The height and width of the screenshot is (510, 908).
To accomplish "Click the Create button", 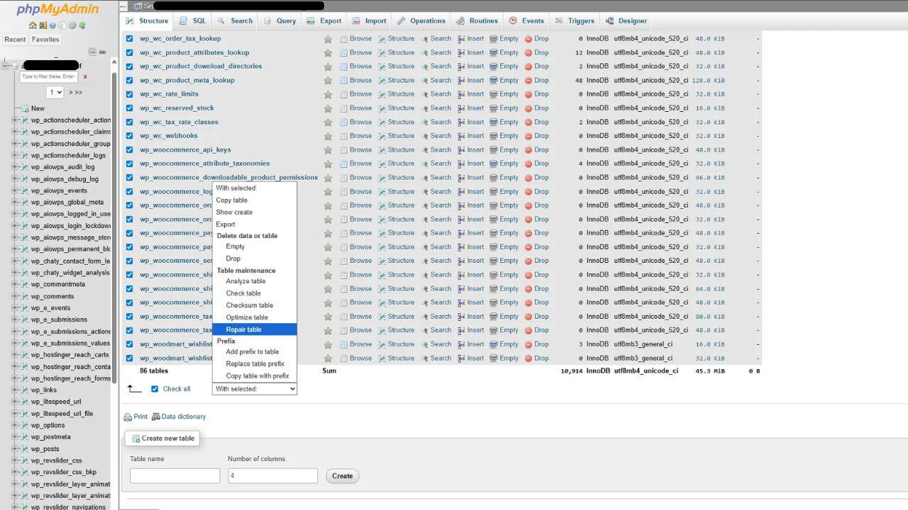I will point(343,476).
